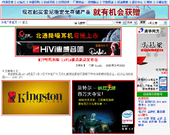
Task: Open the 散热器 category link
Action: point(153,122)
